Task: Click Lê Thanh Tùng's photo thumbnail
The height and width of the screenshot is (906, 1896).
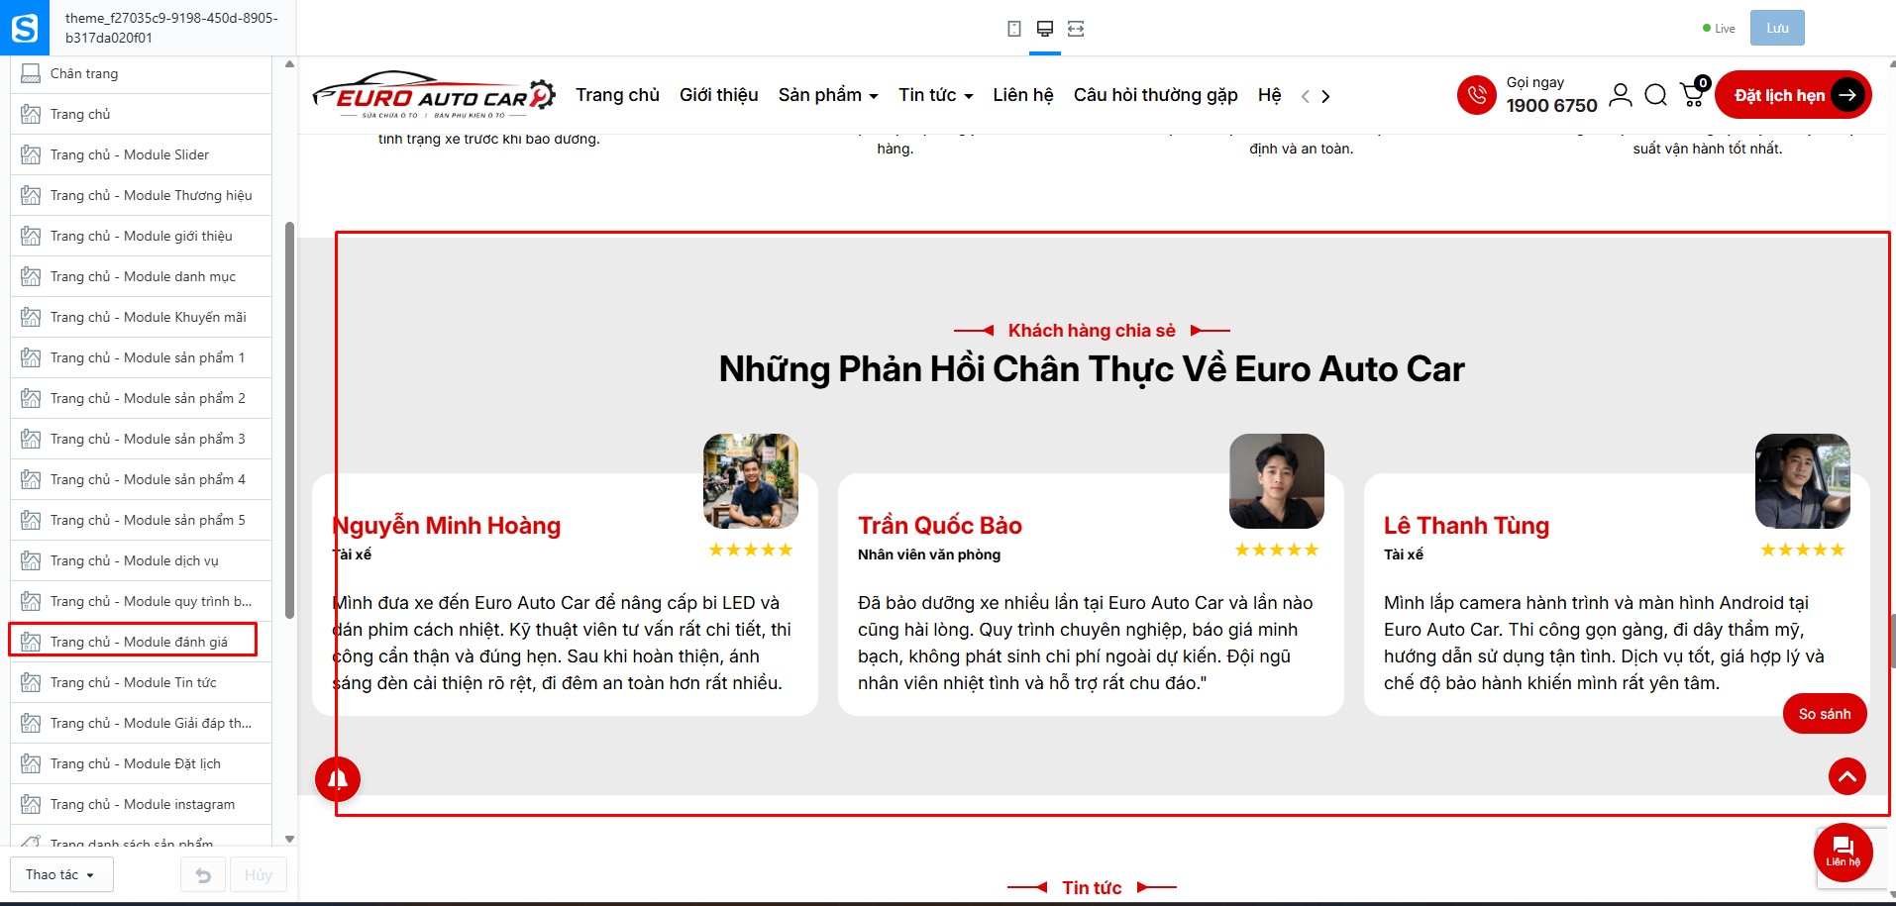Action: (1803, 481)
